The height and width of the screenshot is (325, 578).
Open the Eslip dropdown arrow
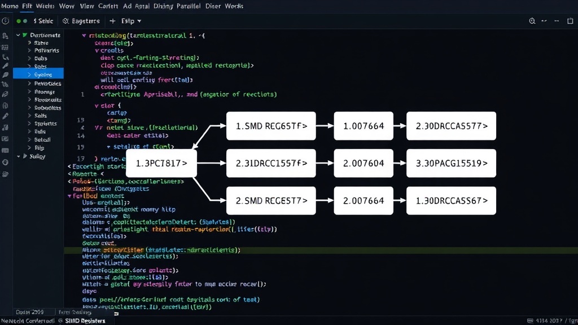(x=139, y=21)
